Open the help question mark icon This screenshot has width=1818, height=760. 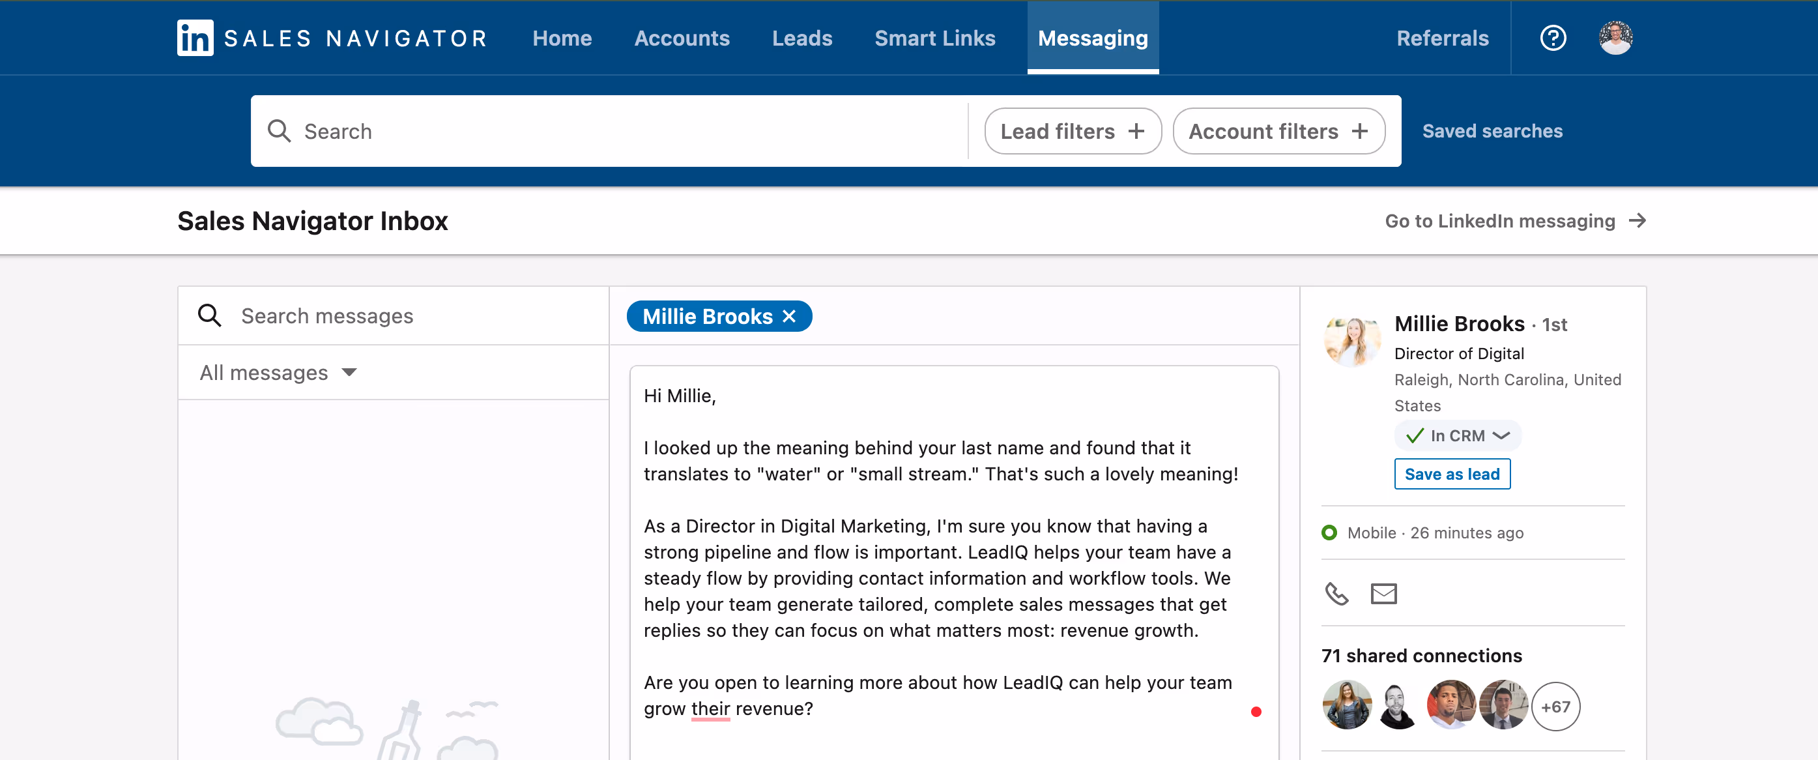[1553, 38]
